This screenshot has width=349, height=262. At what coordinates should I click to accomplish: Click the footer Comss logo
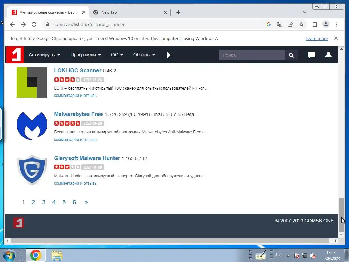[x=18, y=222]
